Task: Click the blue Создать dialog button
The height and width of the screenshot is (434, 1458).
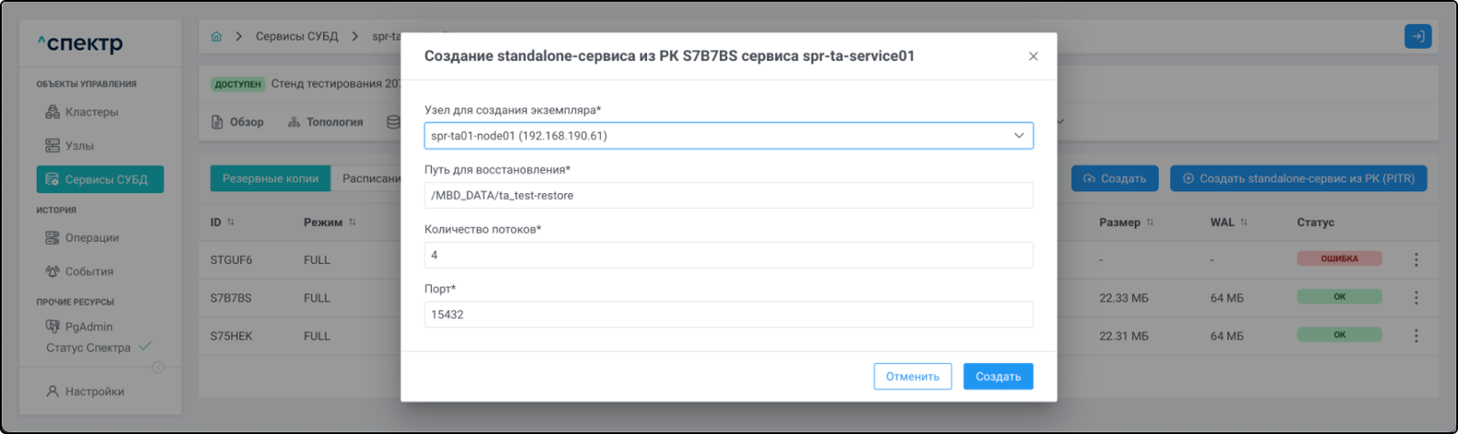Action: pyautogui.click(x=998, y=376)
